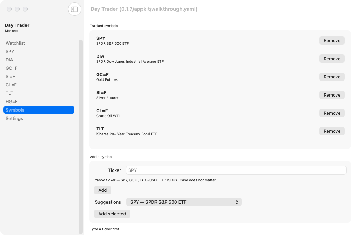Click the Tracked symbols heading
357x235 pixels.
point(104,26)
